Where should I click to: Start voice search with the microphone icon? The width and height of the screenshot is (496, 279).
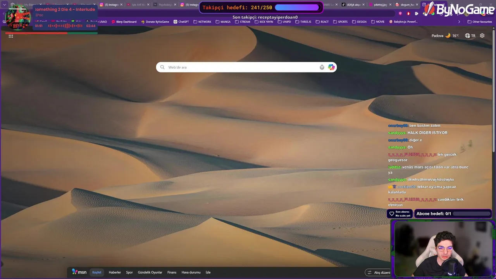point(322,67)
